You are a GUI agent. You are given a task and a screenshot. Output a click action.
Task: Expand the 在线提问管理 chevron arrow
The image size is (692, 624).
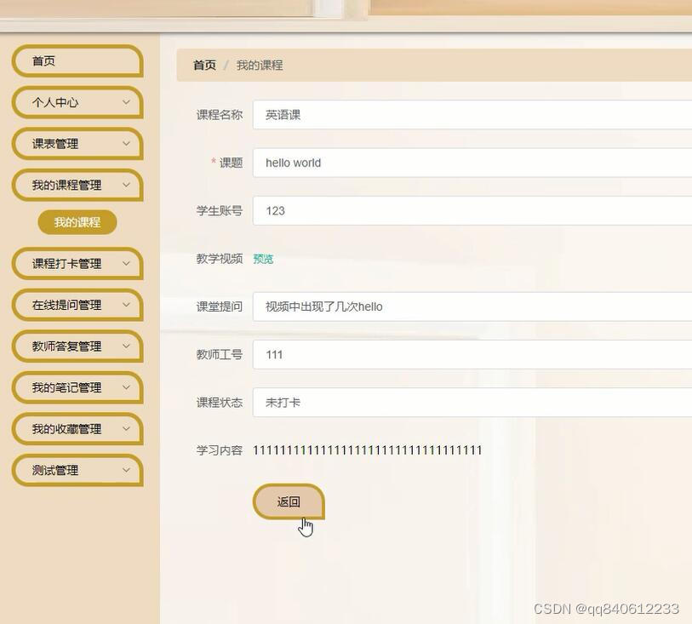(x=126, y=305)
